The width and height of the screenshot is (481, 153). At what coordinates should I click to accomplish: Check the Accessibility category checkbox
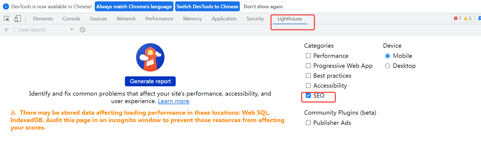point(308,86)
